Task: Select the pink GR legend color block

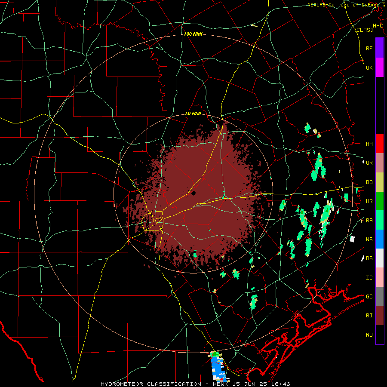Action: coord(380,163)
